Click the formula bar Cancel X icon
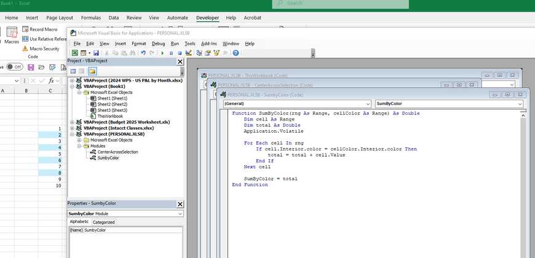 (x=33, y=80)
